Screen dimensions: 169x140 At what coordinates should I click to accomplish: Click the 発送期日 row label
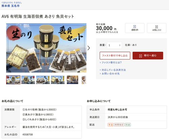tap(95, 117)
